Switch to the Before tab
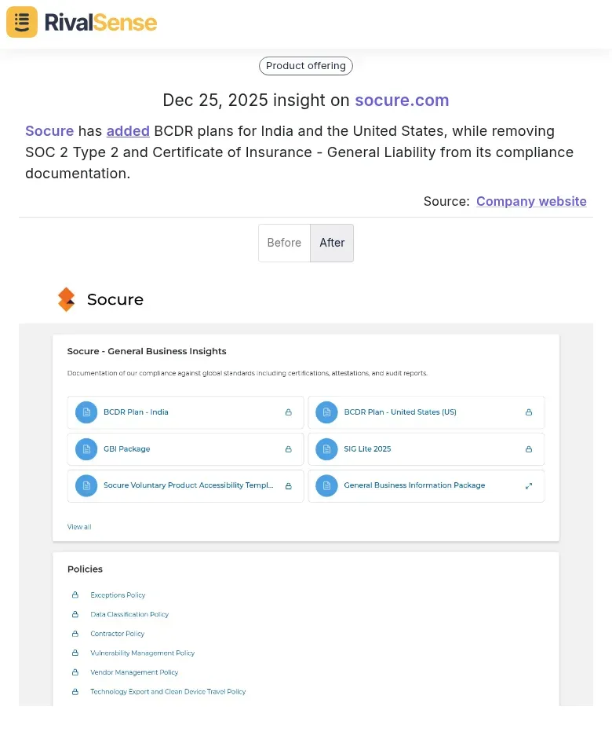 click(x=284, y=243)
